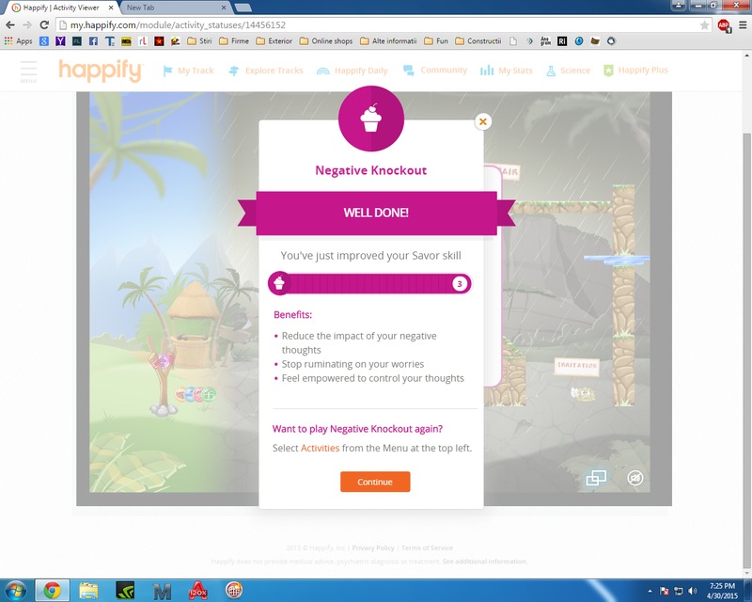Open the RI bookmark icon

point(561,41)
